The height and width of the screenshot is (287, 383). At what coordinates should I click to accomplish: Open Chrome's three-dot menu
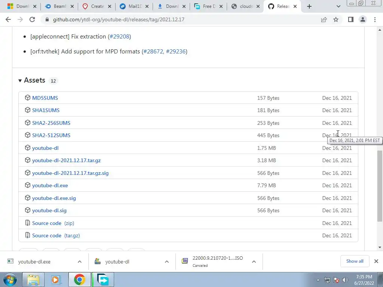point(375,19)
